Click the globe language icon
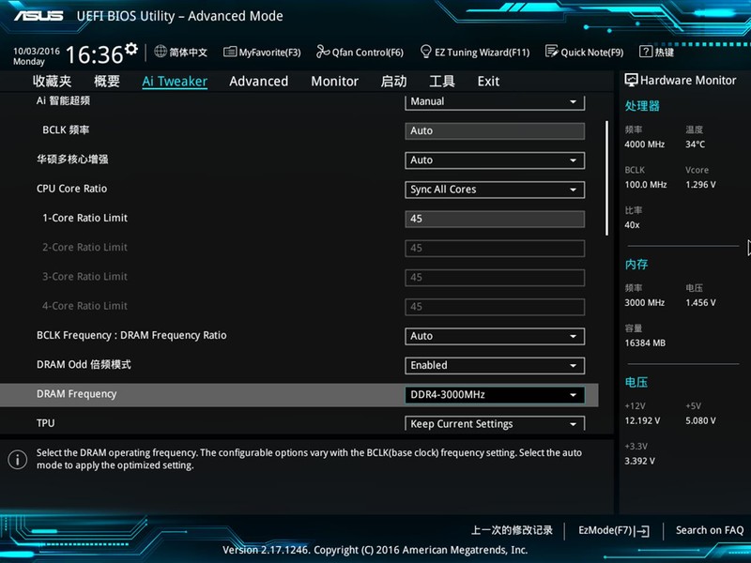This screenshot has width=751, height=563. 161,52
